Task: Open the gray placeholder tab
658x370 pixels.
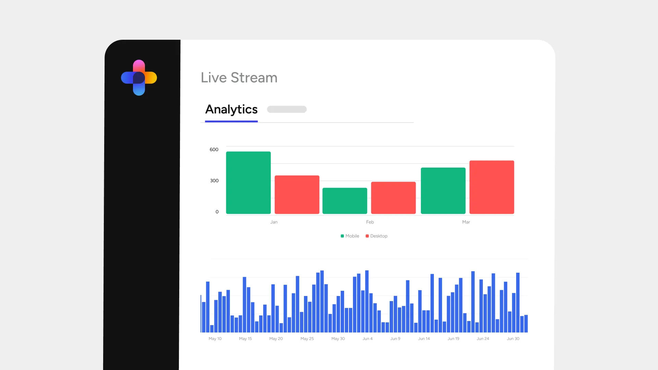Action: pos(287,109)
